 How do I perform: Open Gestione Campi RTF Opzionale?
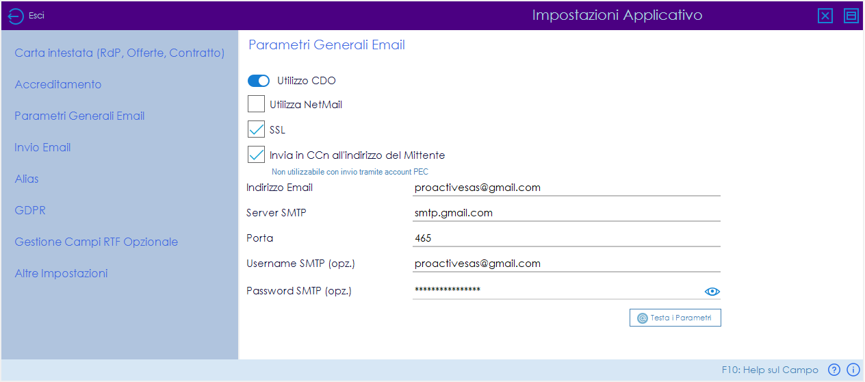(96, 242)
